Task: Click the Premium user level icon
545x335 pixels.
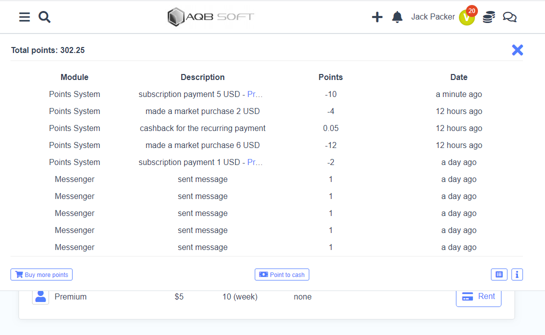Action: (x=41, y=296)
